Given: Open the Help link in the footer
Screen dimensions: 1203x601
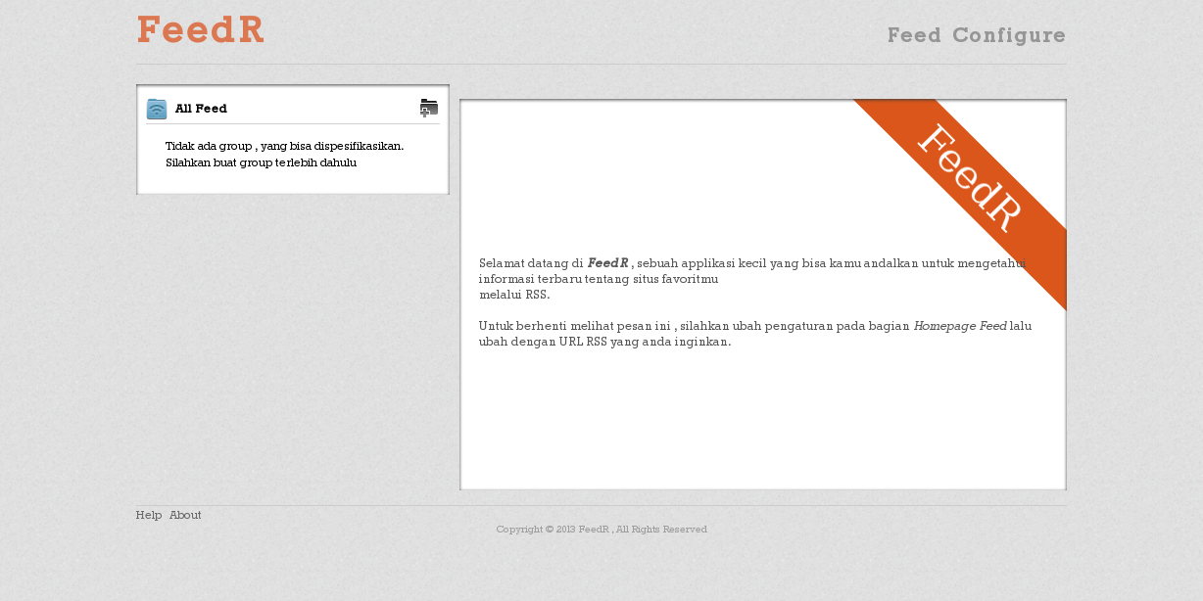Looking at the screenshot, I should point(147,515).
